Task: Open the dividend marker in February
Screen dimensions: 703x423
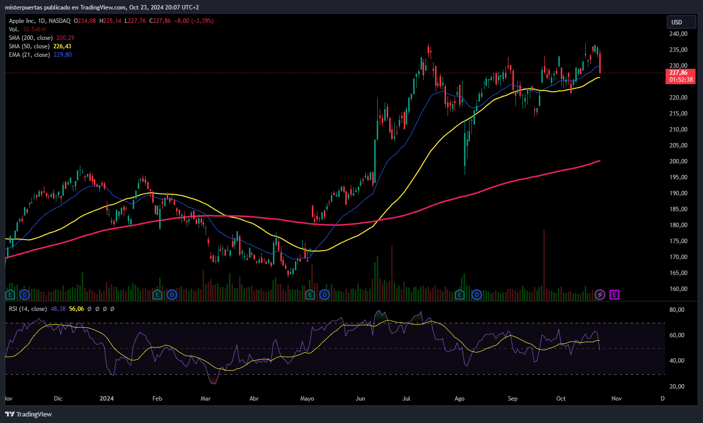Action: 172,295
